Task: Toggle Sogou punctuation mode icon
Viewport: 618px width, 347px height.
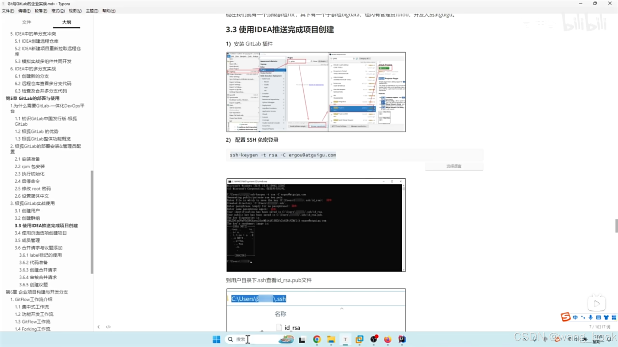Action: tap(583, 317)
